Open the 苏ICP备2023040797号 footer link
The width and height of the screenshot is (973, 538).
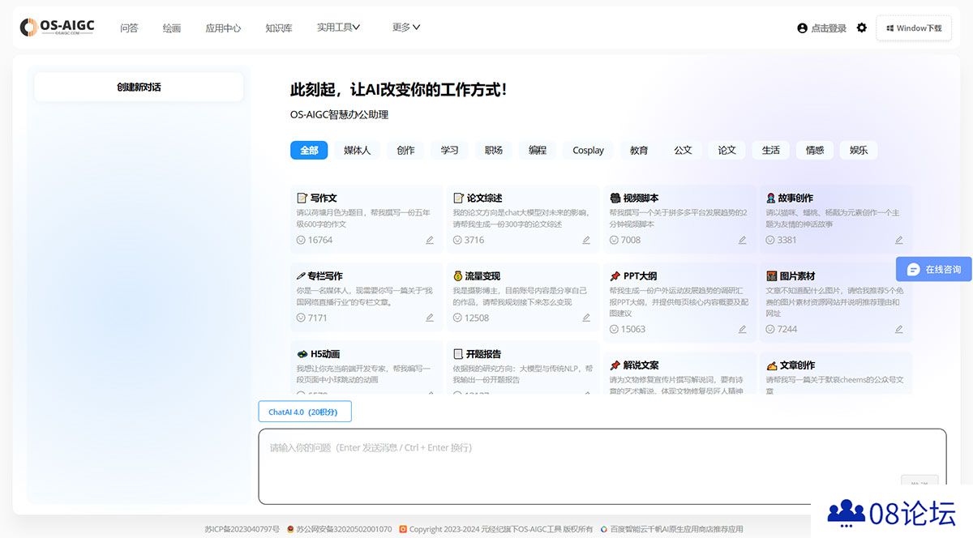(x=242, y=529)
